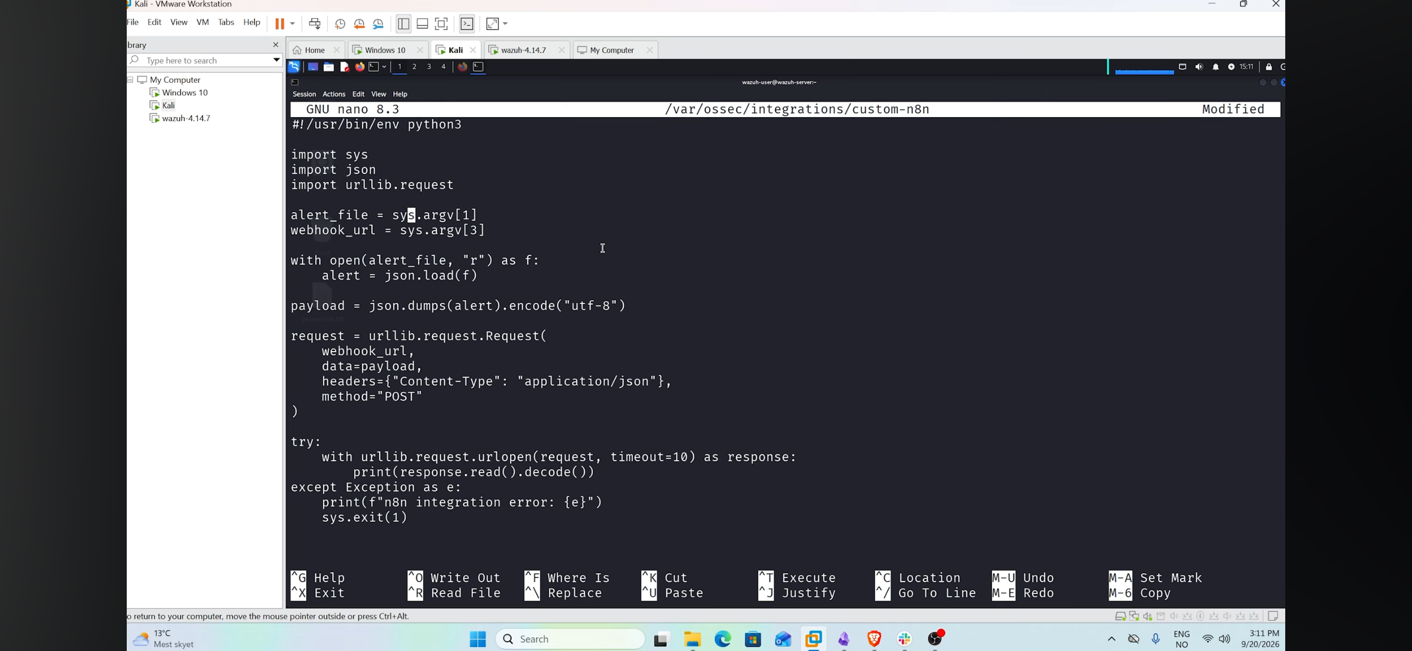The image size is (1412, 651).
Task: Click the Kali lock screen icon
Action: 1269,67
